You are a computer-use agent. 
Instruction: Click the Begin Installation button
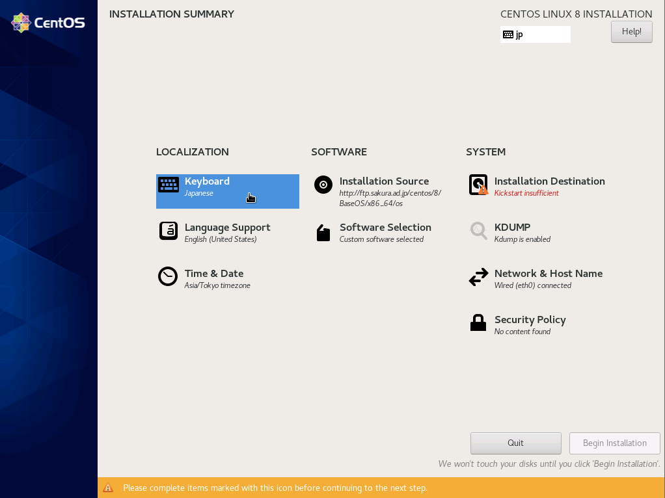[x=614, y=443]
